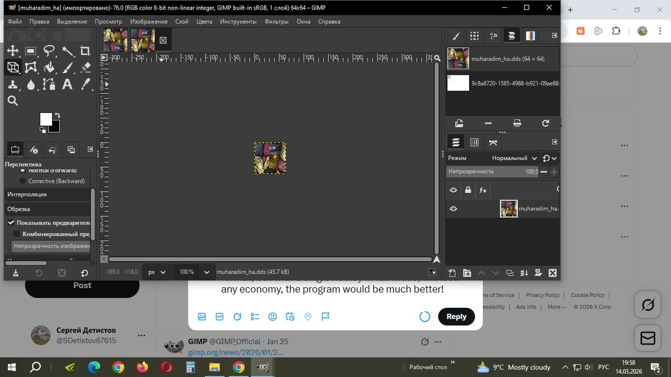Open the Fonts tab in right dock
The height and width of the screenshot is (377, 671).
493,36
